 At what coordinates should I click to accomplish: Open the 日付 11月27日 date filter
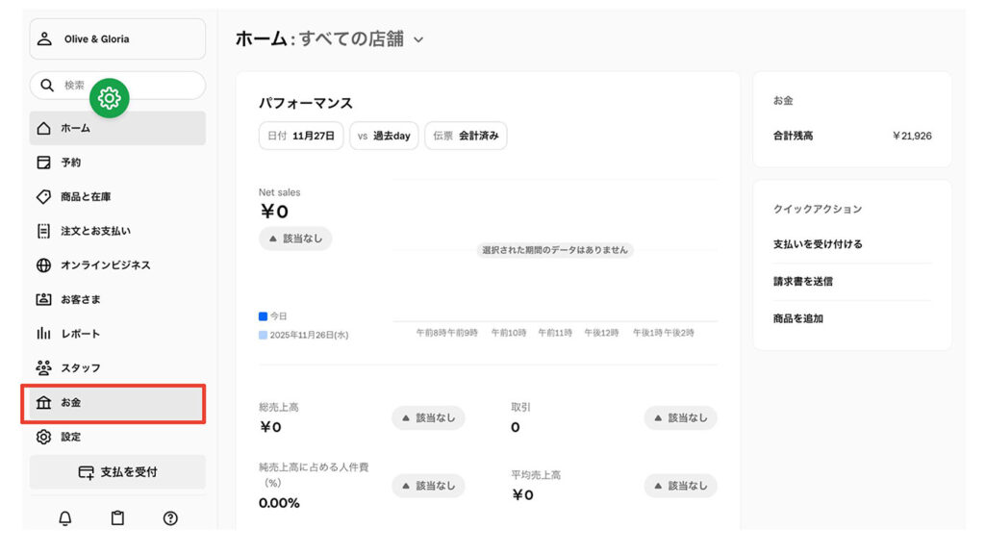pos(303,136)
